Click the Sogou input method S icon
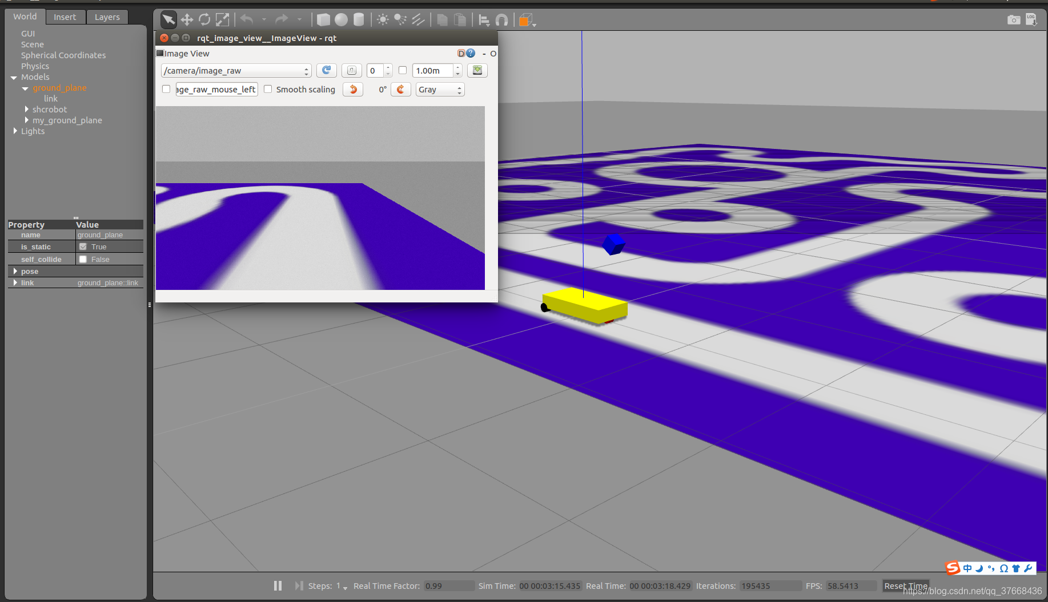The width and height of the screenshot is (1048, 602). tap(953, 568)
